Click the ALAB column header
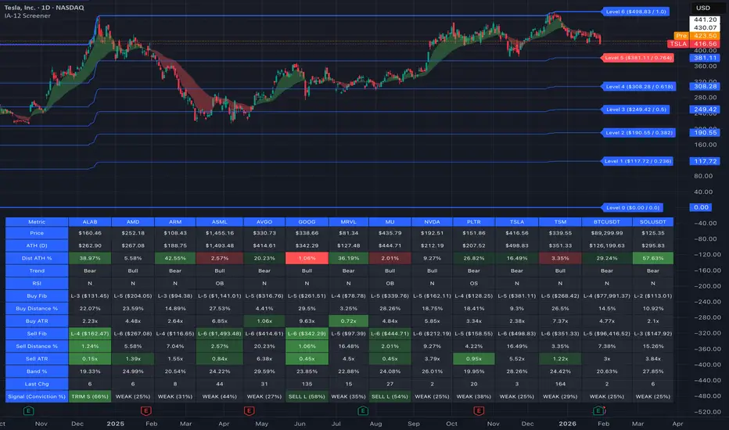Image resolution: width=729 pixels, height=430 pixels. (x=90, y=222)
